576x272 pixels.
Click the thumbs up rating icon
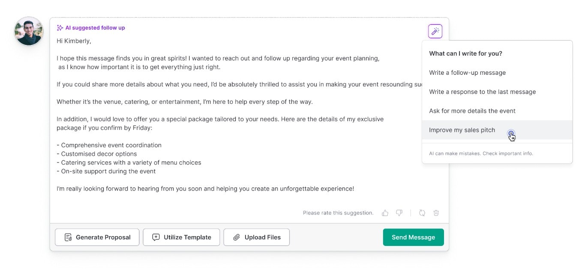click(384, 213)
